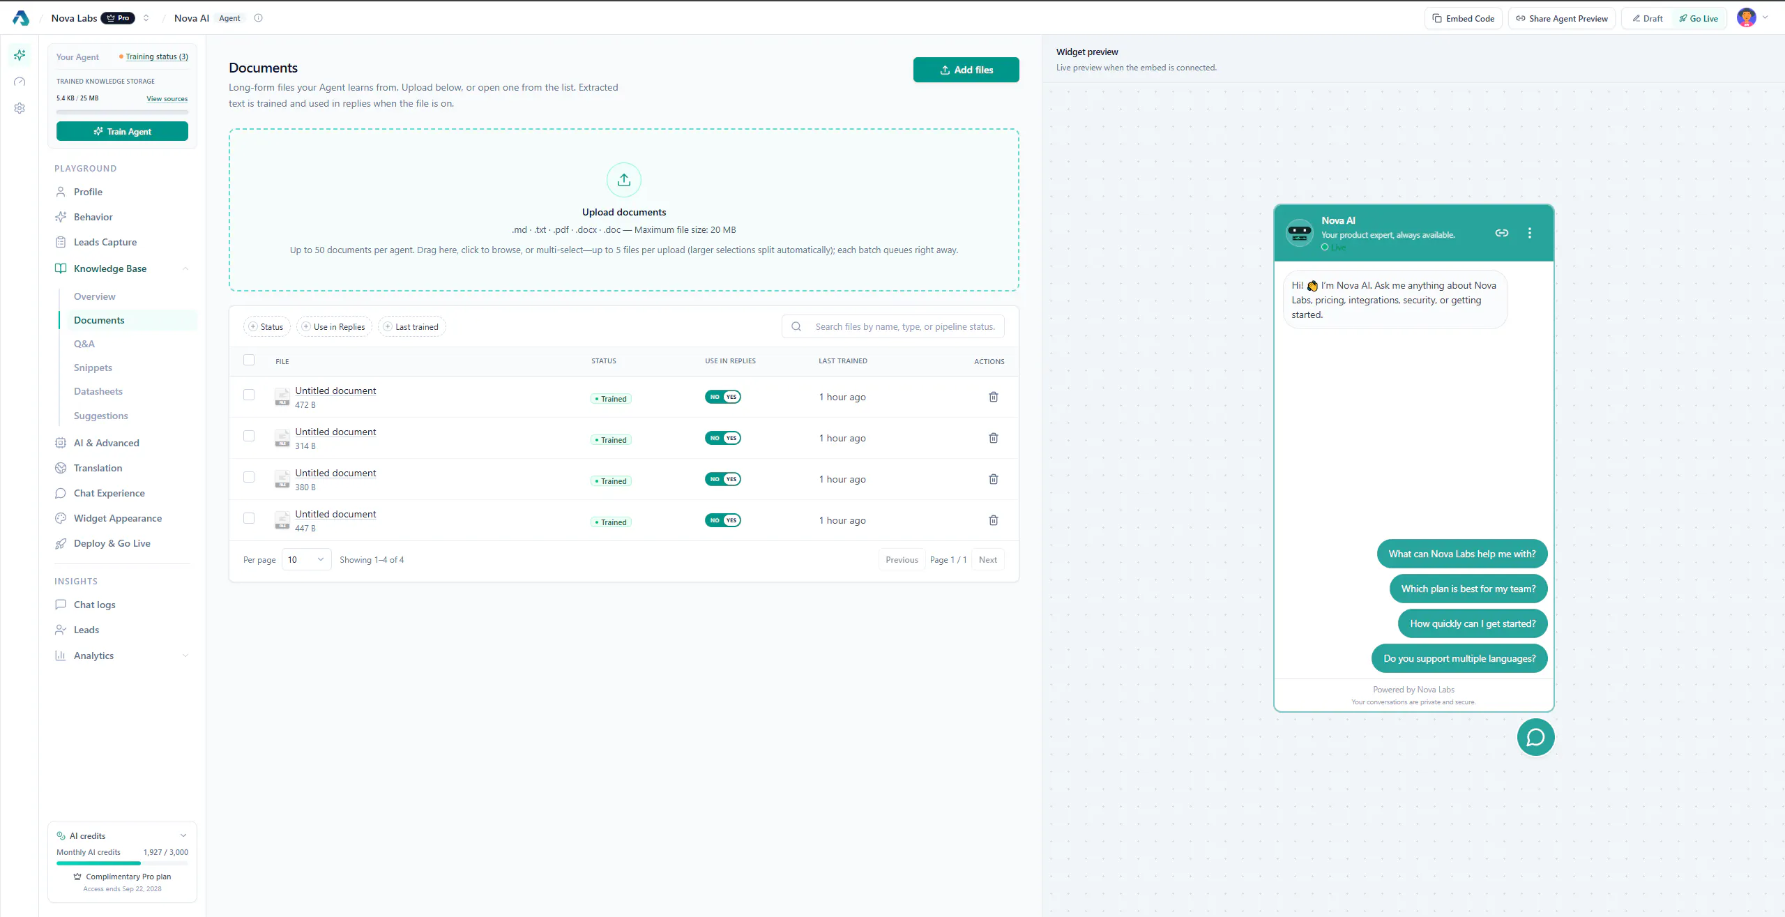The image size is (1785, 917).
Task: Check the box for the 380 B document
Action: point(249,477)
